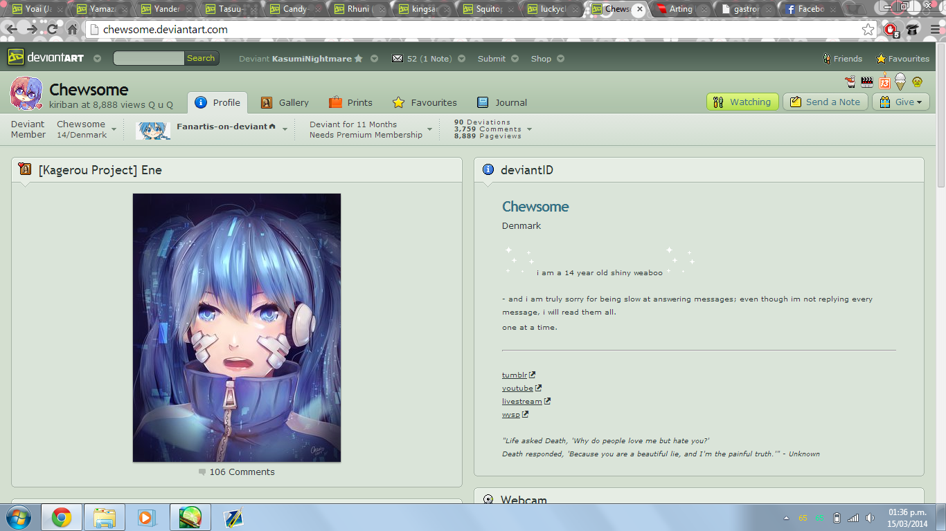Click the gallery icon beside Kagerou Project title
Viewport: 946px width, 531px height.
(25, 169)
